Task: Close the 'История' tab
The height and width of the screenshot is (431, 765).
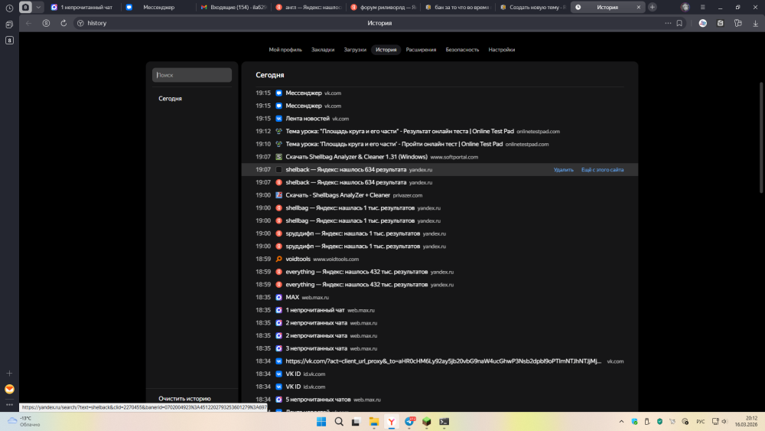Action: (x=638, y=8)
